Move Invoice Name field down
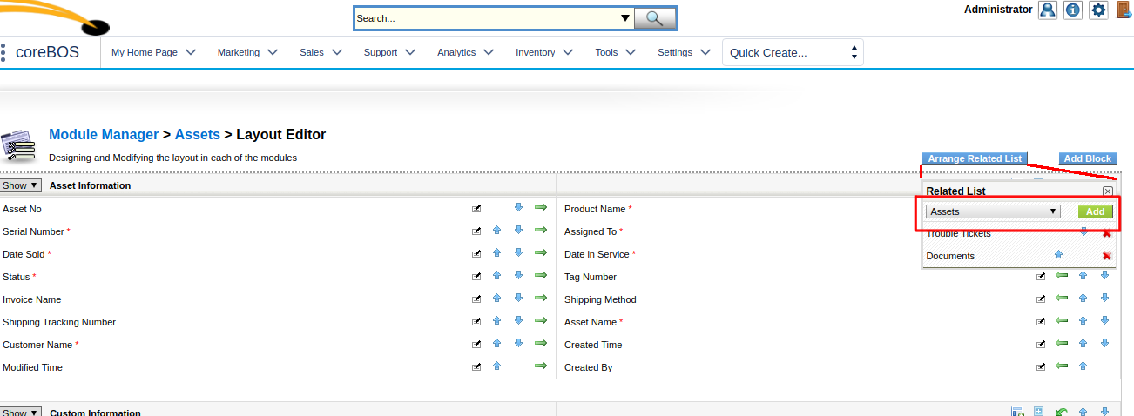This screenshot has height=416, width=1134. tap(518, 298)
